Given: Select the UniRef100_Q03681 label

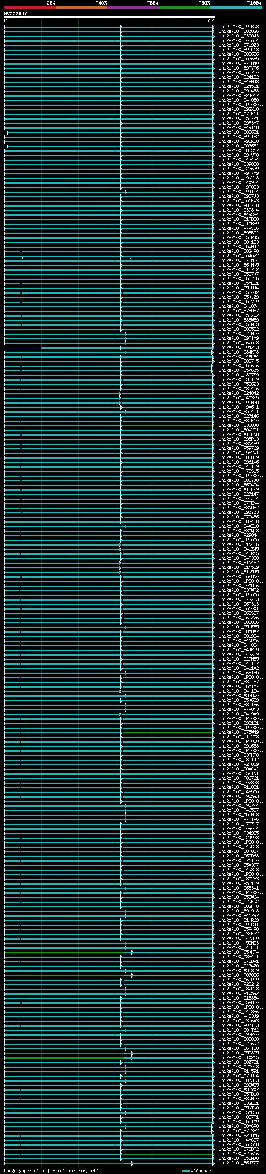Looking at the screenshot, I should 239,132.
